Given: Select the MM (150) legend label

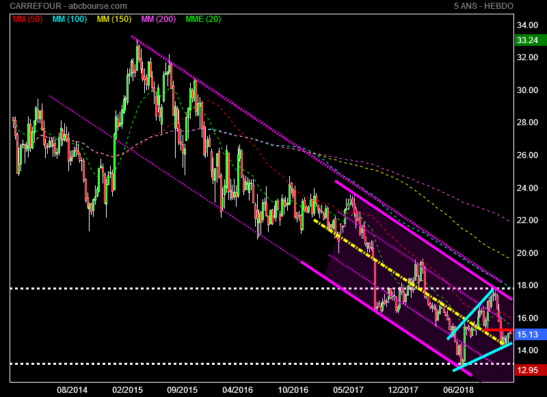Looking at the screenshot, I should pos(114,19).
